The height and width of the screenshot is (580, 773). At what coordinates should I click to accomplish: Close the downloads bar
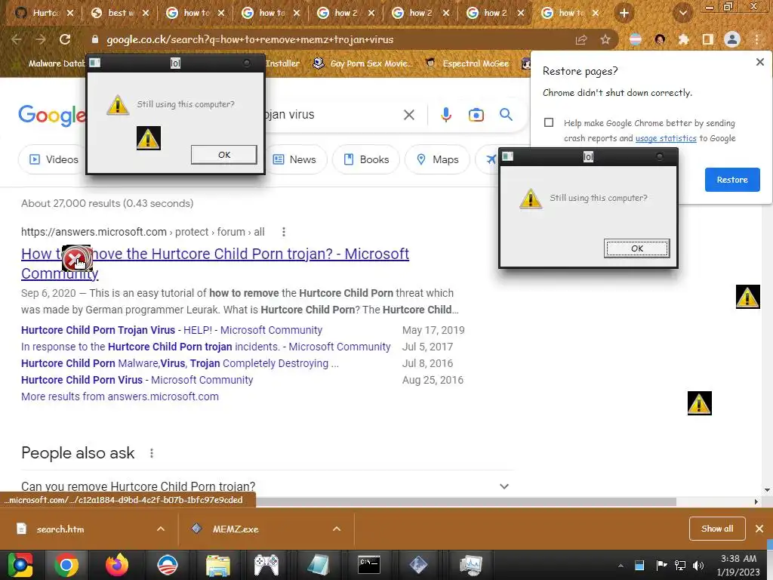759,529
